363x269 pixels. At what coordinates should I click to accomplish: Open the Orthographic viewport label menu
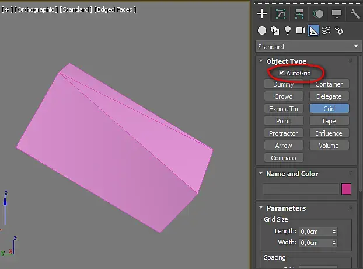(36, 9)
